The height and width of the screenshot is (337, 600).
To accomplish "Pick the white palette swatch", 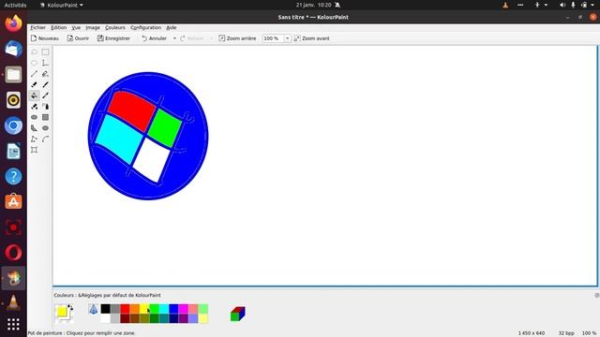I will point(106,318).
